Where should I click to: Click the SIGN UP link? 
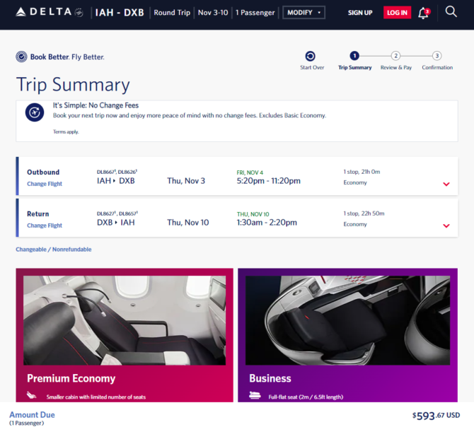click(360, 13)
